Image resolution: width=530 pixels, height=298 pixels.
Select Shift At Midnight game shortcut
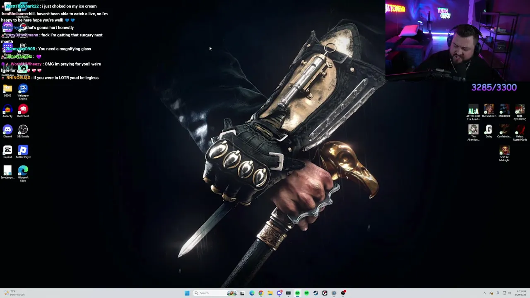504,154
